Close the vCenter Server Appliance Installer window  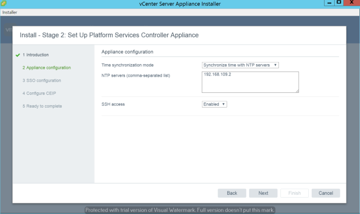[x=352, y=2]
